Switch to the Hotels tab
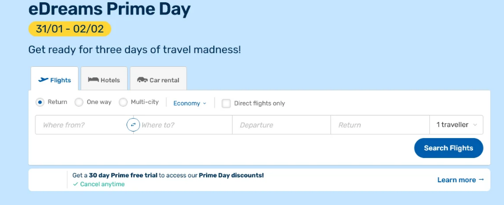Image resolution: width=504 pixels, height=205 pixels. pos(104,78)
